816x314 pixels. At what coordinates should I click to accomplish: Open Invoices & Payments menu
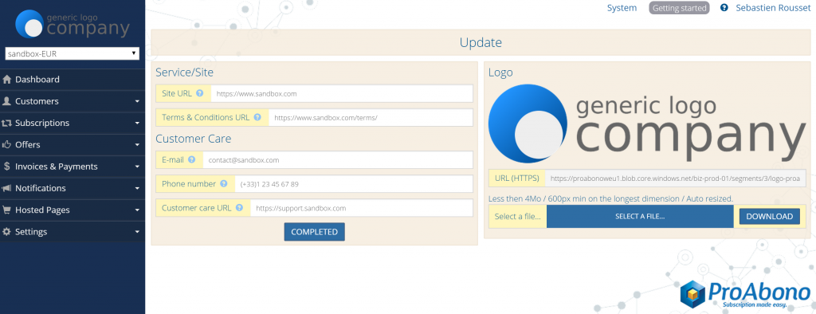coord(73,167)
